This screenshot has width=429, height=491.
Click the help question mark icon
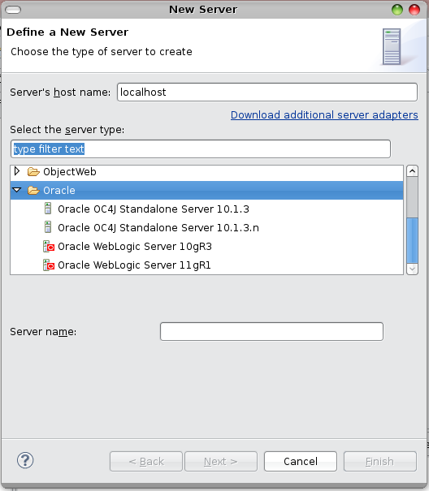pyautogui.click(x=25, y=460)
